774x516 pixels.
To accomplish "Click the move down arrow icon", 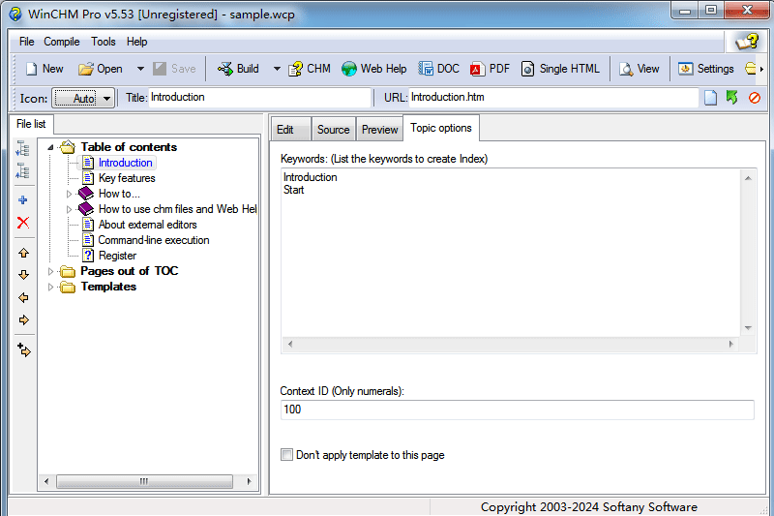I will pos(23,275).
